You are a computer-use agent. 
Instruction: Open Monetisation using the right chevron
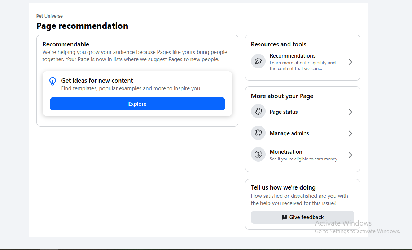coord(350,155)
